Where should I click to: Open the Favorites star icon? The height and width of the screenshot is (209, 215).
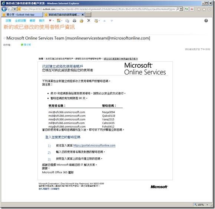204,9
